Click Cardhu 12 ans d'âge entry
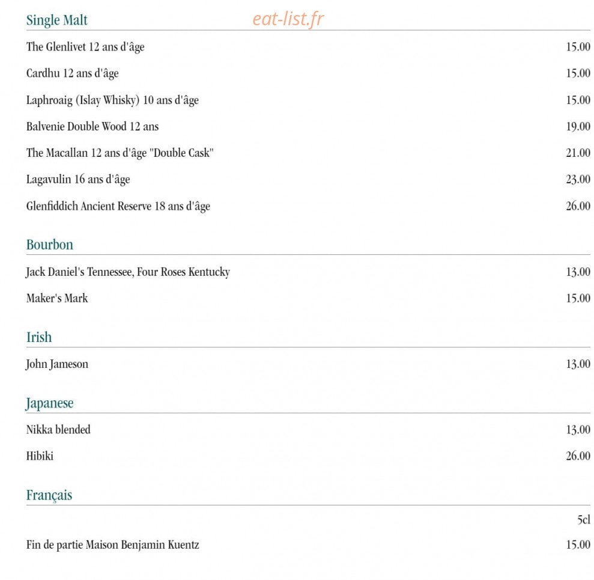The width and height of the screenshot is (594, 580). [x=72, y=73]
